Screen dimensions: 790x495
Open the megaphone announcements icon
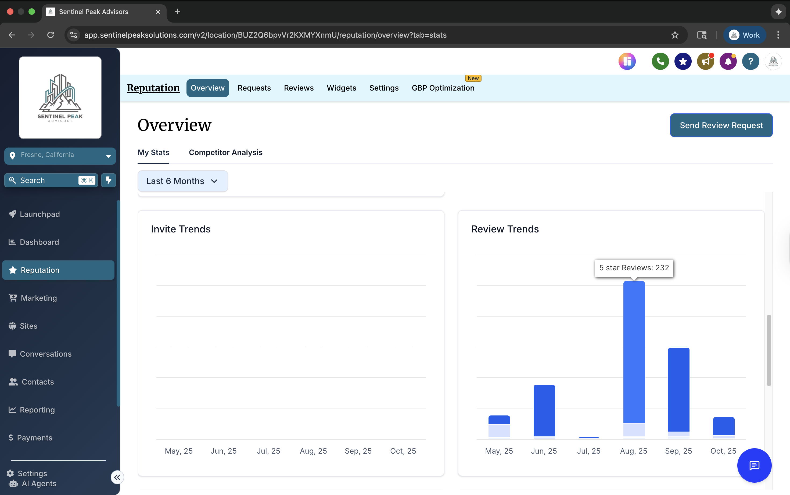coord(705,61)
